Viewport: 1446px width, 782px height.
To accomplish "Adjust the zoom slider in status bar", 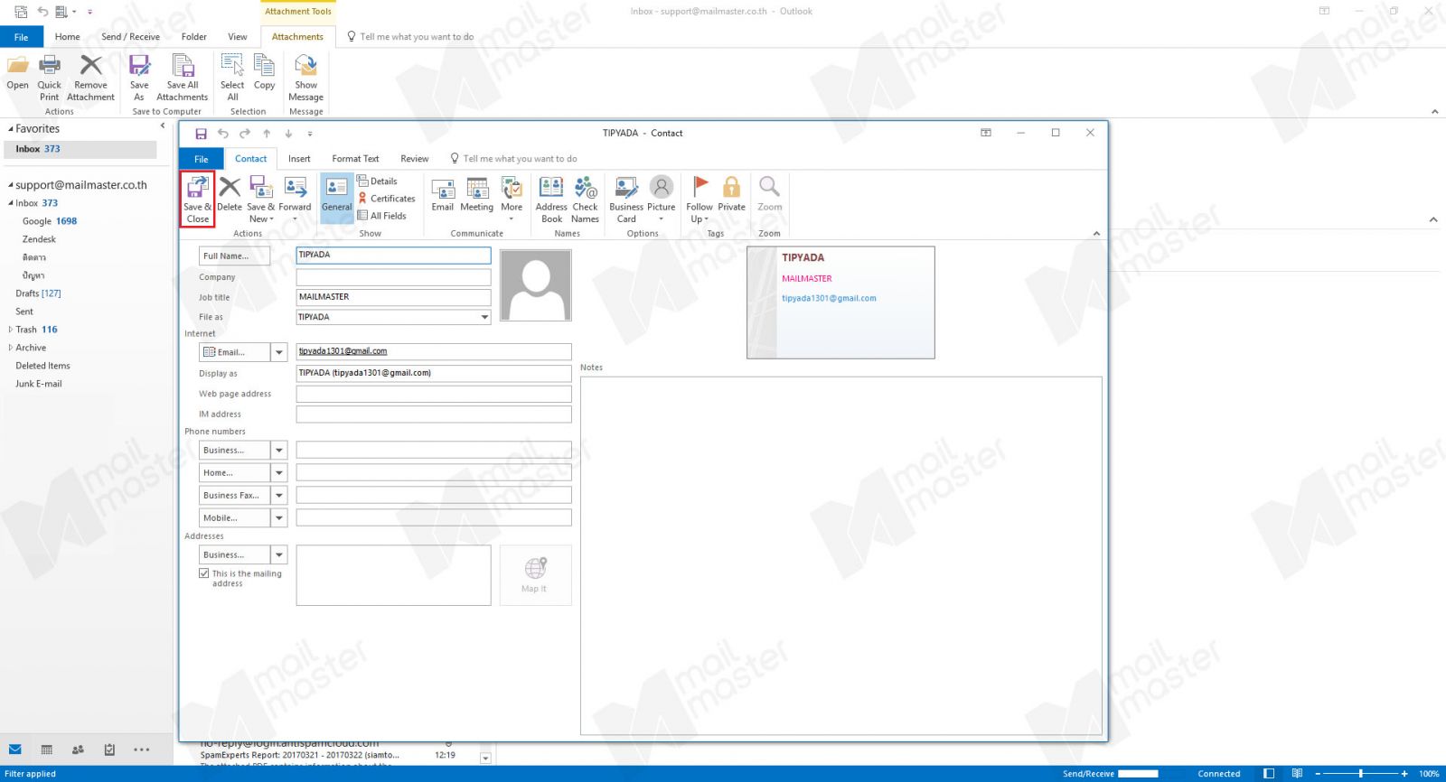I will (x=1360, y=774).
